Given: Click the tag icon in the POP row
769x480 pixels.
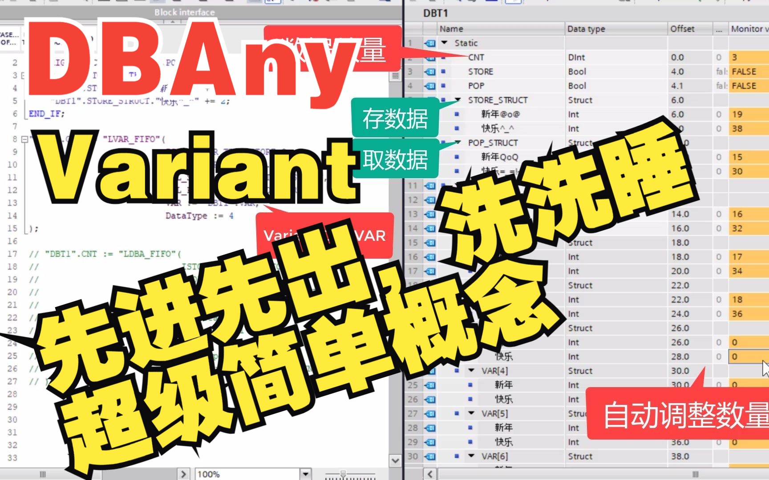Looking at the screenshot, I should point(430,86).
